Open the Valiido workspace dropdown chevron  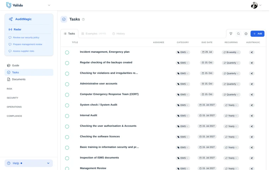click(49, 5)
